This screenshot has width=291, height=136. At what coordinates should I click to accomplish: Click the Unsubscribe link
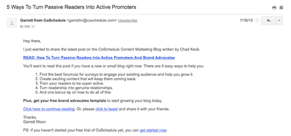tap(128, 21)
